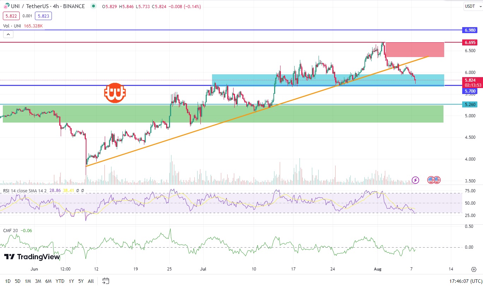Collapse the indicator legend with the caret button
The image size is (483, 286).
[x=8, y=34]
